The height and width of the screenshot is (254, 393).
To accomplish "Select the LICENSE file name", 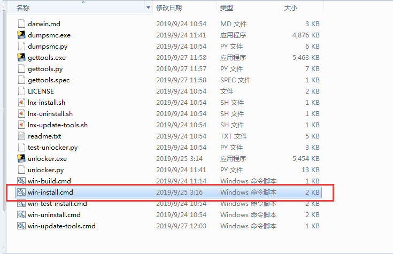I will pos(41,91).
